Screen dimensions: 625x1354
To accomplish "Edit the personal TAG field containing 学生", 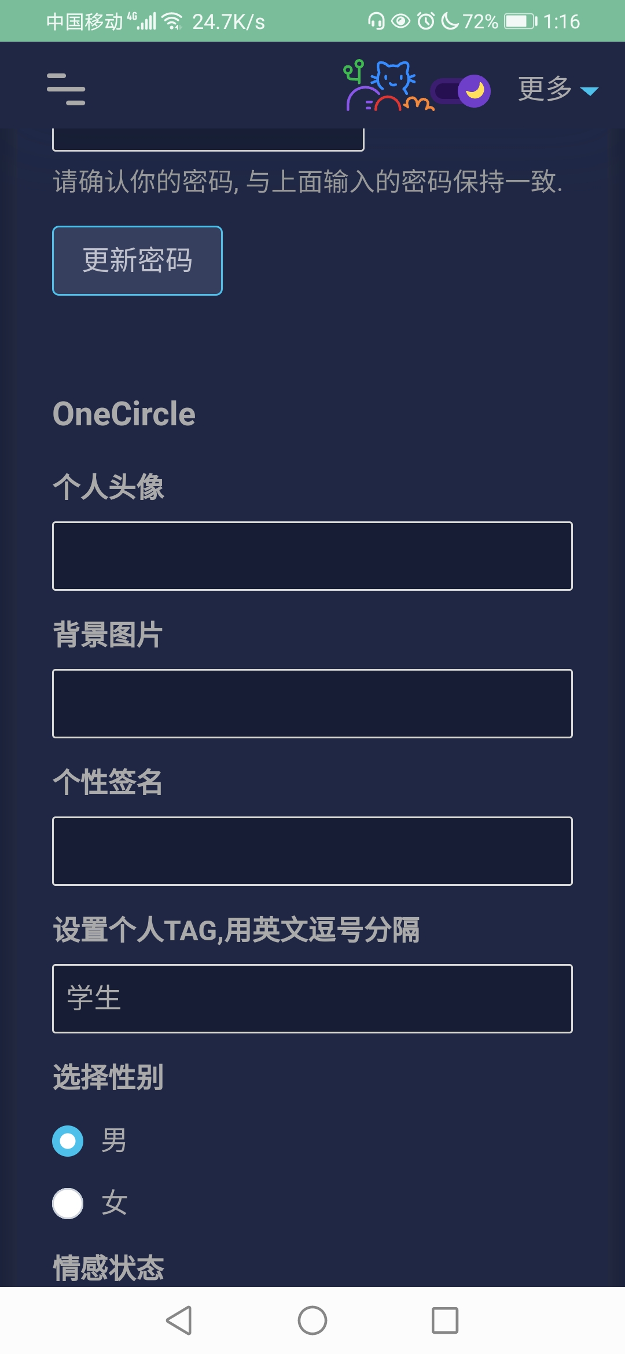I will [312, 999].
